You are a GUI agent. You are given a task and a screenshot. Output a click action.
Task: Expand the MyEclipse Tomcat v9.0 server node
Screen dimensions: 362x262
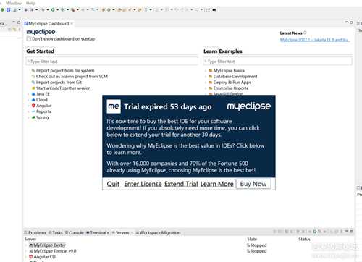[26, 251]
